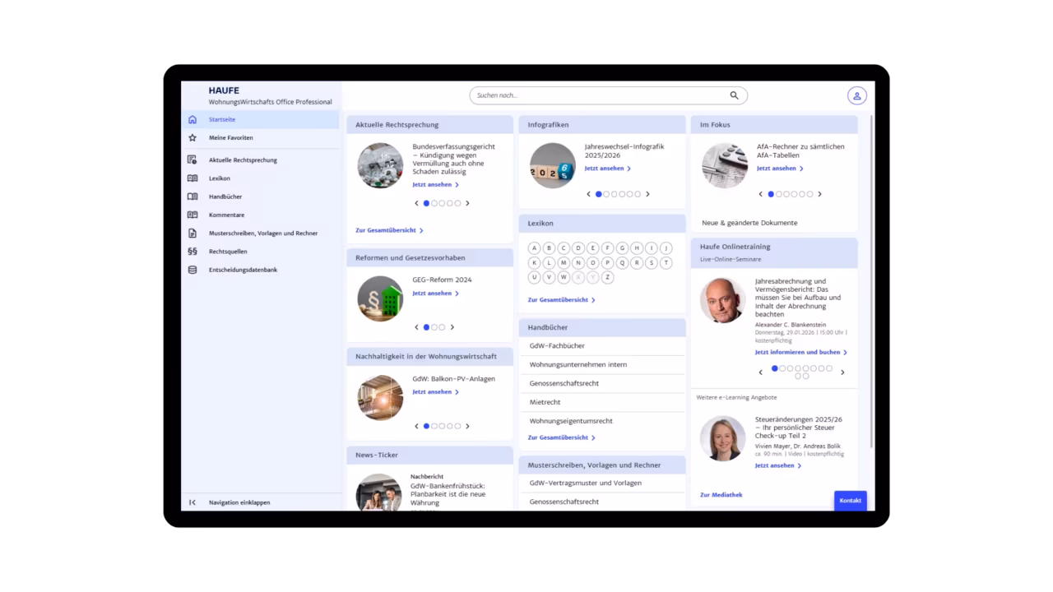1053x592 pixels.
Task: Click the search magnifier icon
Action: tap(734, 95)
